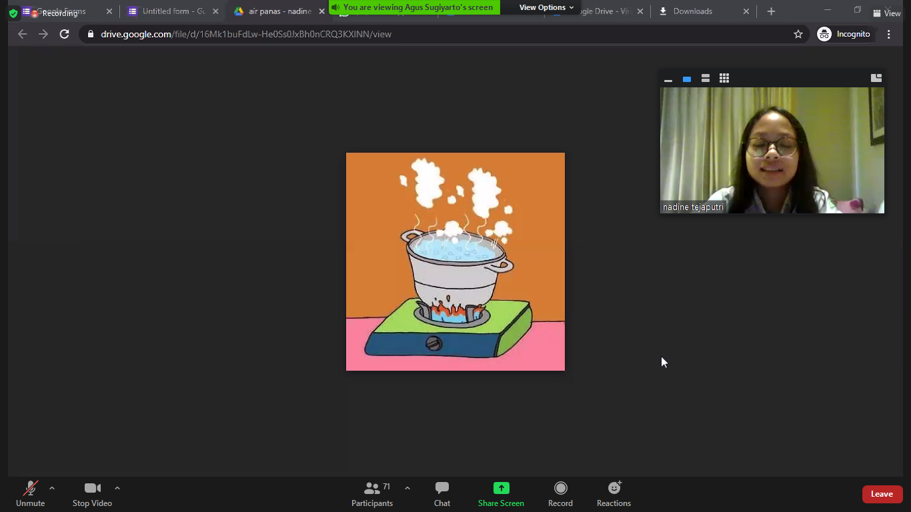The width and height of the screenshot is (911, 512).
Task: Expand video options arrow beside Stop Video
Action: pos(117,488)
